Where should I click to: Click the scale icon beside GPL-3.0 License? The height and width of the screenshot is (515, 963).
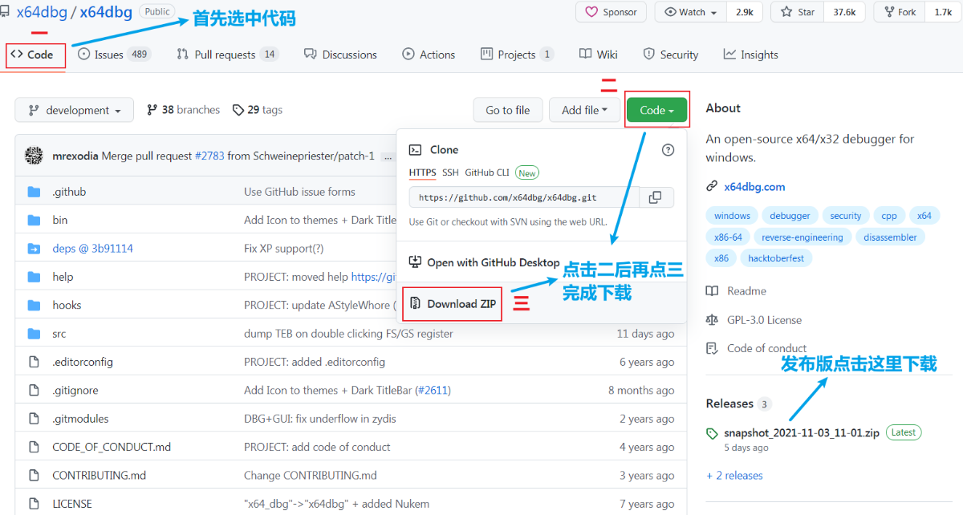click(712, 320)
